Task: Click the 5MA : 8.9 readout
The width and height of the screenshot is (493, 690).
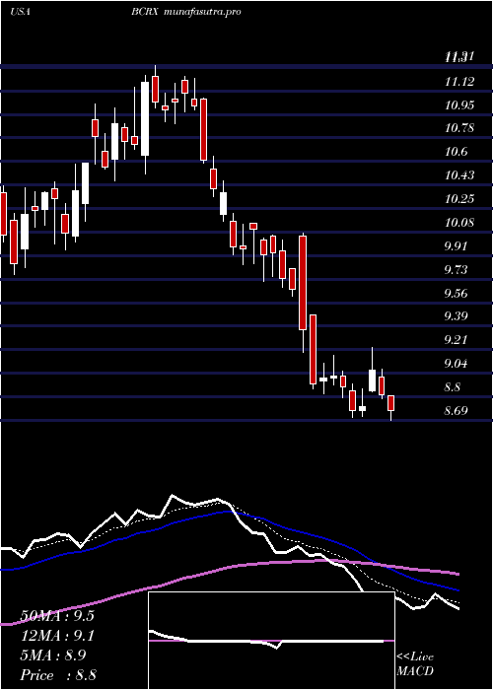Action: click(53, 655)
